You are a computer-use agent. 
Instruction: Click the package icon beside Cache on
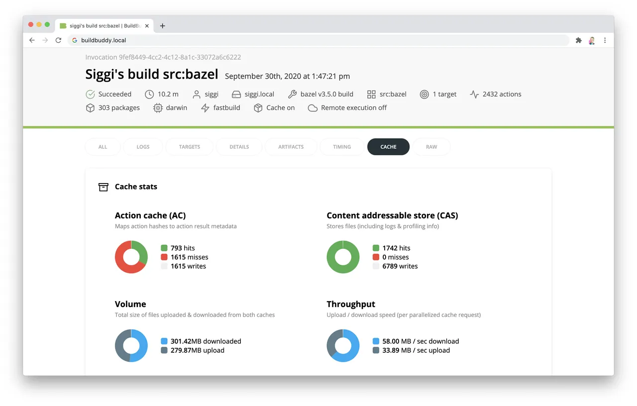[258, 107]
